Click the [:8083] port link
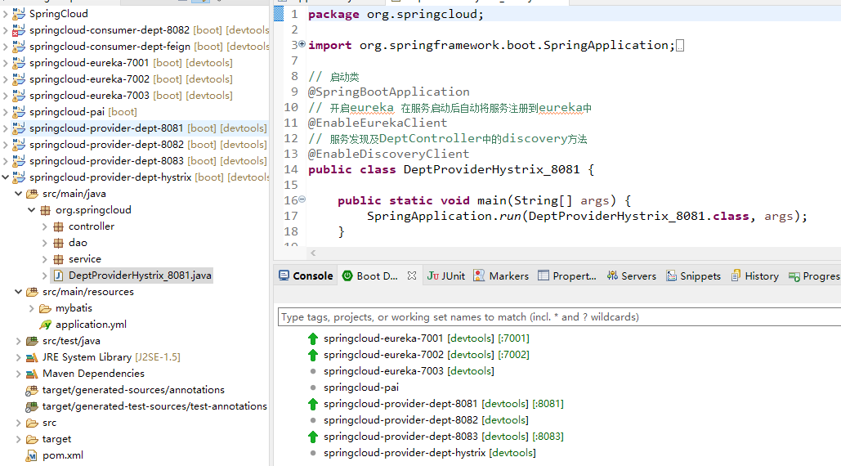The width and height of the screenshot is (841, 466). coord(548,437)
